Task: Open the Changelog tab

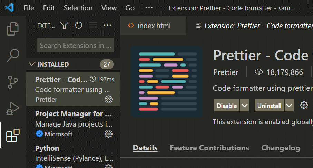Action: pyautogui.click(x=281, y=148)
